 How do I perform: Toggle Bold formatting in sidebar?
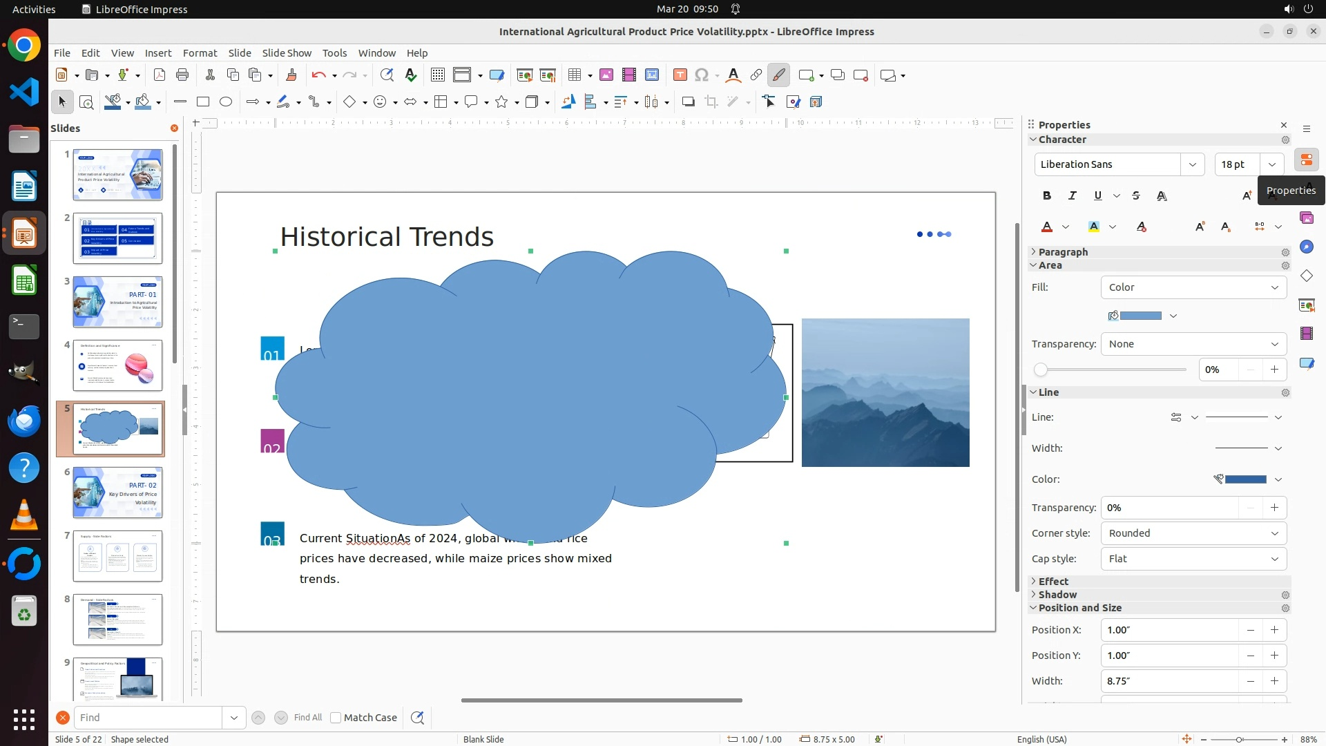(x=1047, y=196)
